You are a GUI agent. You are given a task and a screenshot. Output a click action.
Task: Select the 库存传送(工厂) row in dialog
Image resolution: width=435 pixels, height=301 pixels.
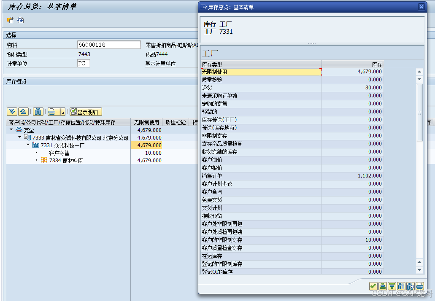tap(292, 120)
